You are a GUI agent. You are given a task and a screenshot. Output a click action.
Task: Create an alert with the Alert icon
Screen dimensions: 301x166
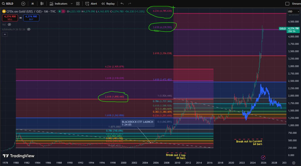tap(91, 3)
